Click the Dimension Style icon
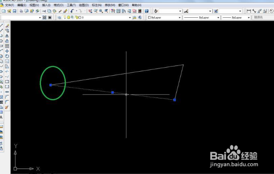Screen dimensions: 274x174 click(186, 11)
